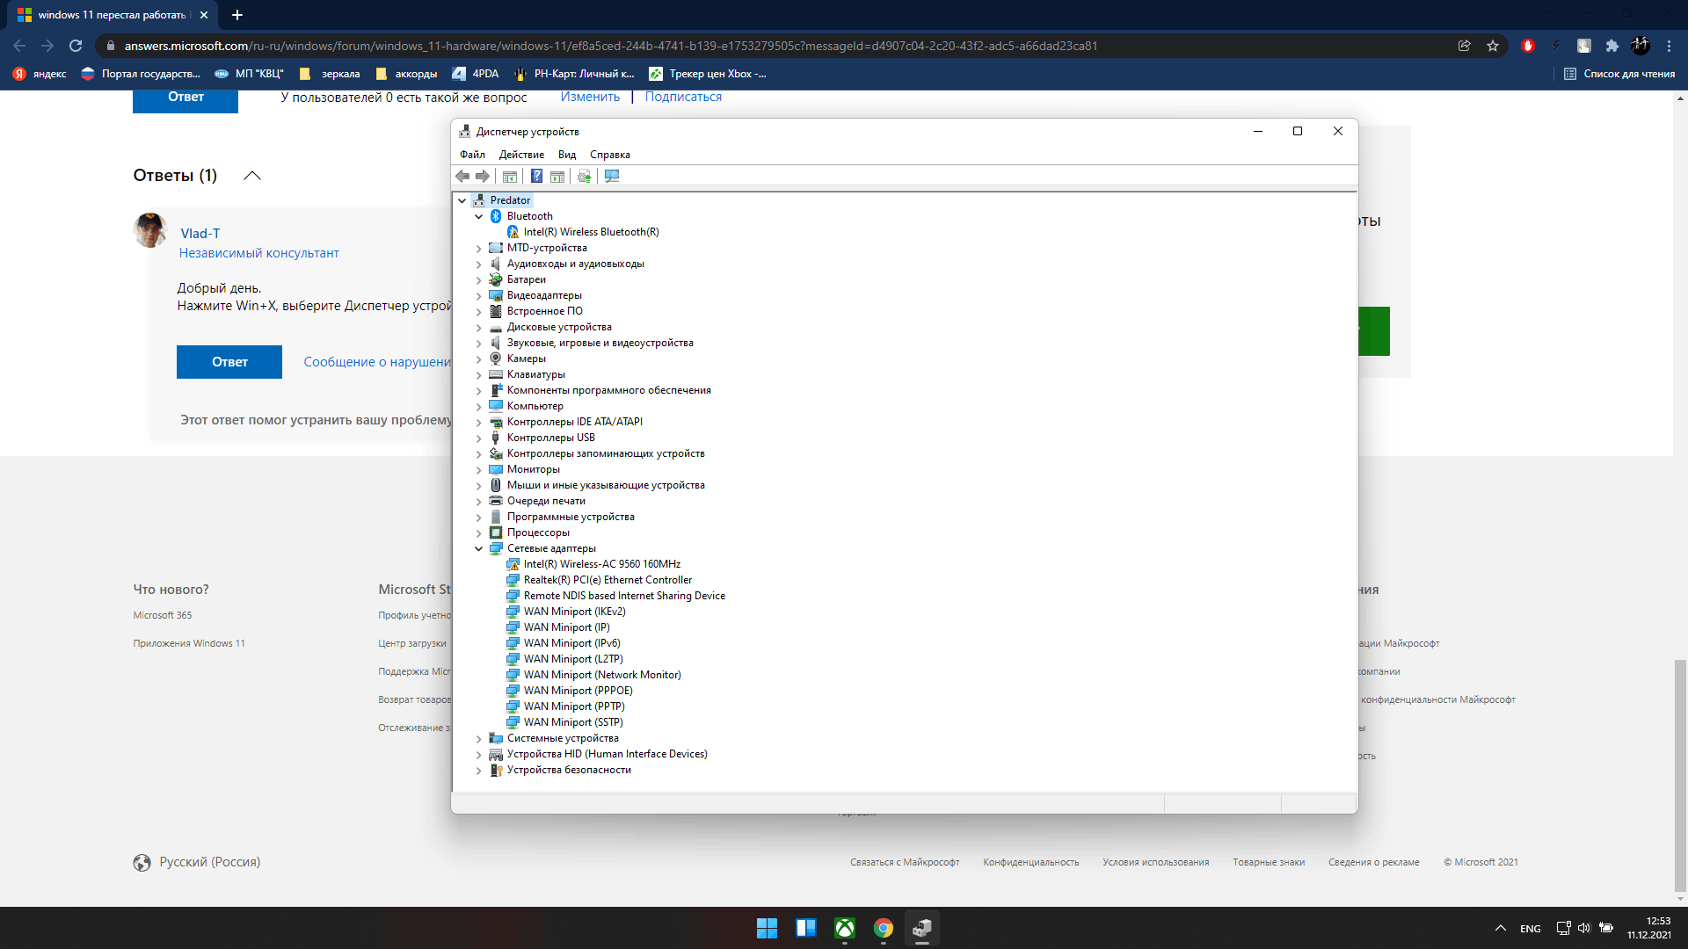
Task: Click the Update driver toolbar icon
Action: (x=584, y=177)
